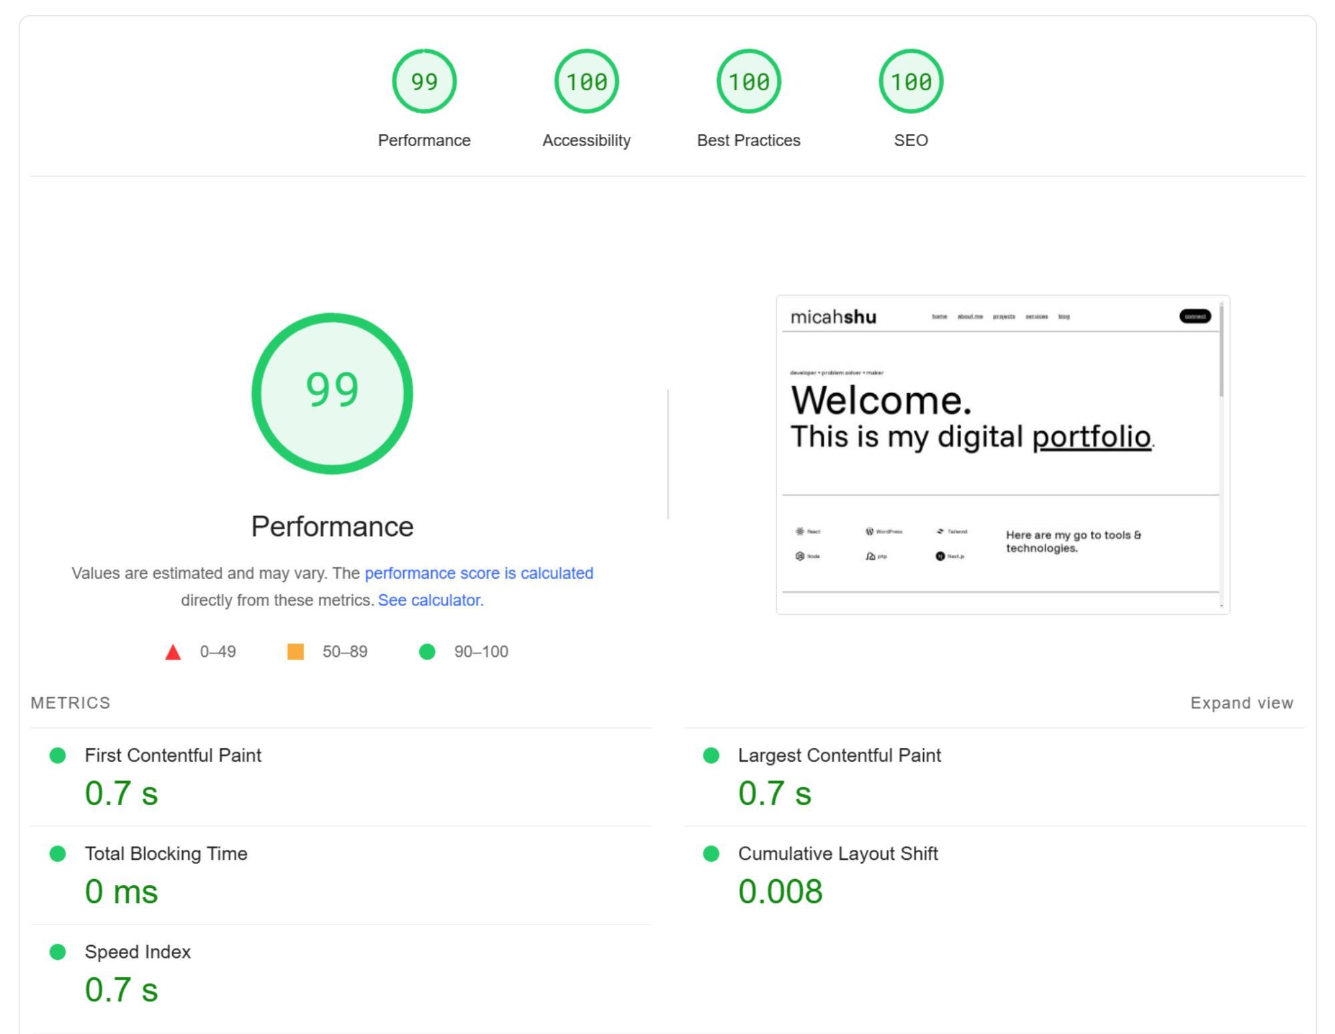Expand view of the metrics section
Screen dimensions: 1335x1034
(x=1242, y=702)
